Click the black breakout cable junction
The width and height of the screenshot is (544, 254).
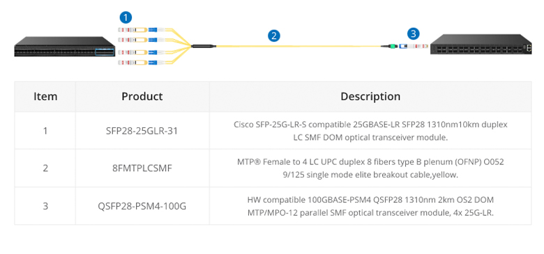point(204,46)
